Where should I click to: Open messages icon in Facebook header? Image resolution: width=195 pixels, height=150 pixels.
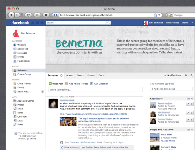pos(37,23)
